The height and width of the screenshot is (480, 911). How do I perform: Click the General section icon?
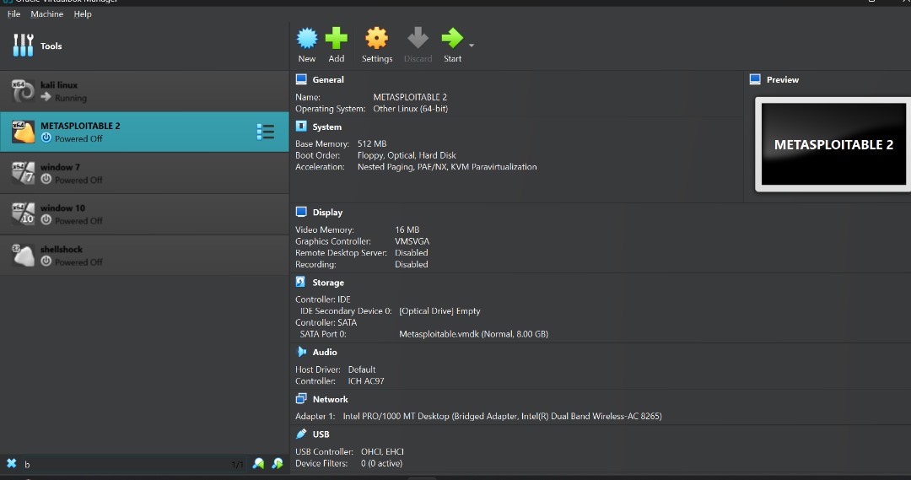coord(301,79)
